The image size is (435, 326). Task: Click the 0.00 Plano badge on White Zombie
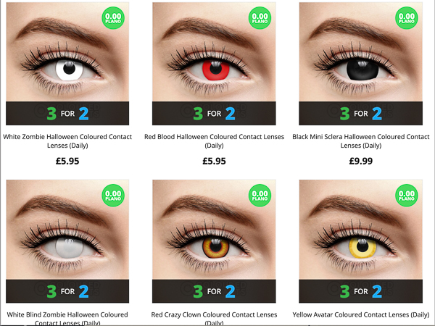tap(113, 18)
